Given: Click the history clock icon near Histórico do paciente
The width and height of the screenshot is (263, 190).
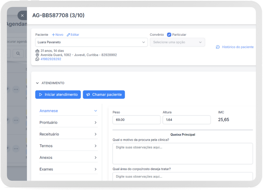Looking at the screenshot, I should pyautogui.click(x=217, y=47).
